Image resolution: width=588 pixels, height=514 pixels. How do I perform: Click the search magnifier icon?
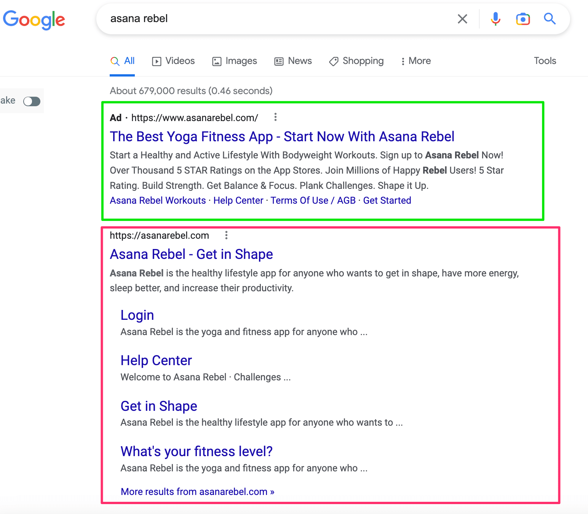tap(550, 19)
